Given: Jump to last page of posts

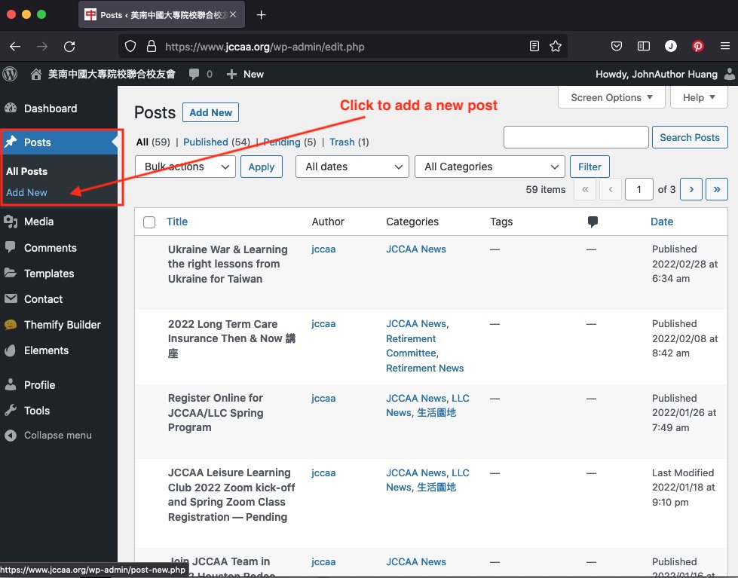Looking at the screenshot, I should (x=716, y=189).
